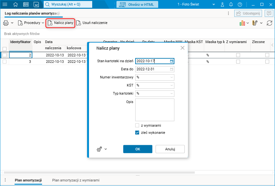This screenshot has height=186, width=275.
Task: Open the company selector 1 - Foto Świat
Action: (x=196, y=5)
